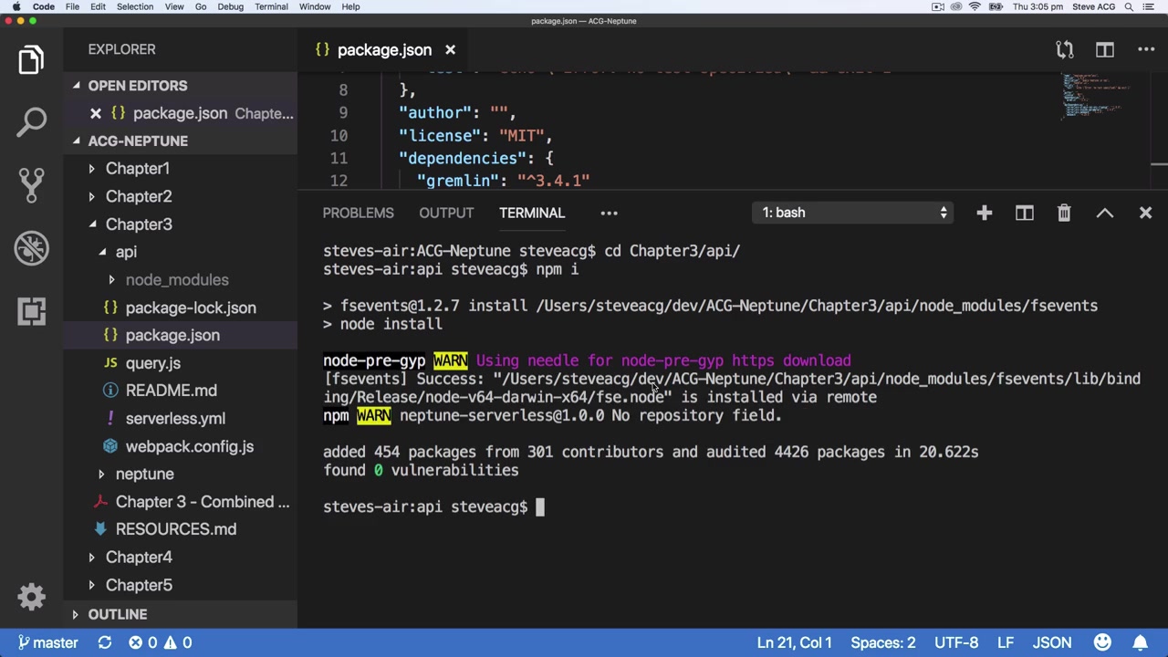The height and width of the screenshot is (657, 1168).
Task: Open serverless.yml in the explorer
Action: coord(175,418)
